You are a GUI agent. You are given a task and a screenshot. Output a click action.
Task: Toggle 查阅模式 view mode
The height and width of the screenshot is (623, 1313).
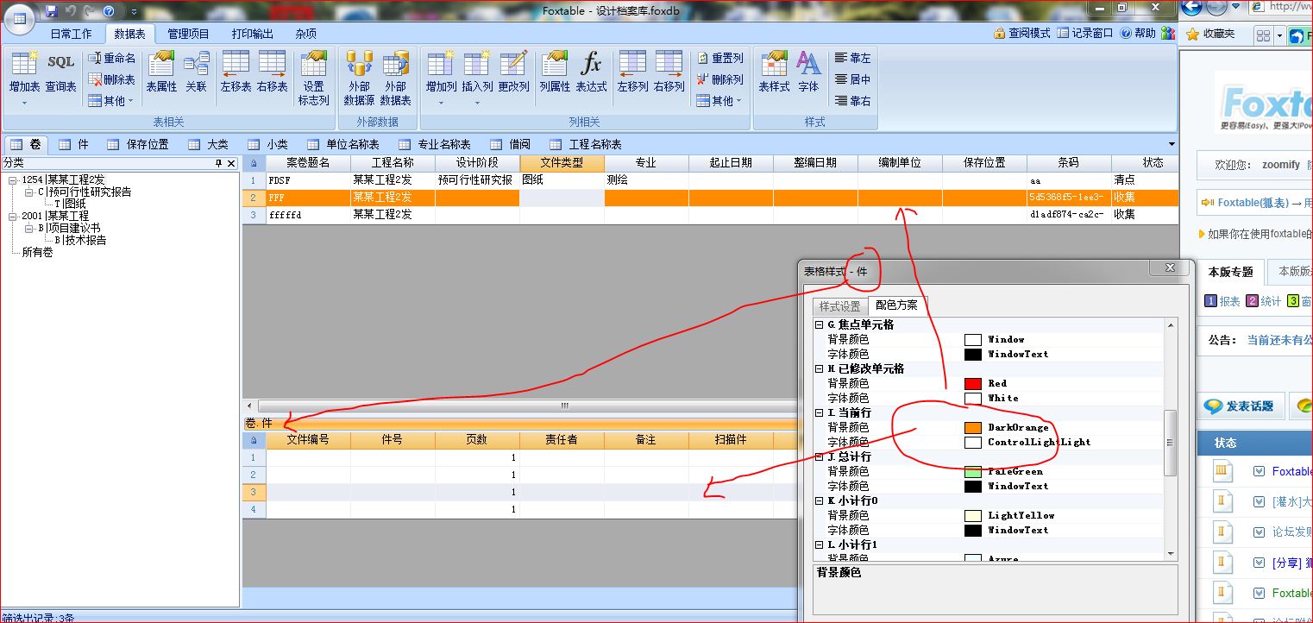point(1021,34)
